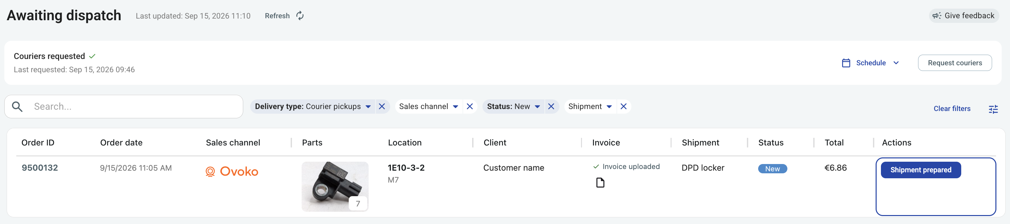Expand the Schedule chevron menu

pyautogui.click(x=896, y=63)
